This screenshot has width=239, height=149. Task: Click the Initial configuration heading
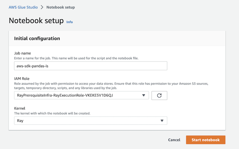pos(37,38)
